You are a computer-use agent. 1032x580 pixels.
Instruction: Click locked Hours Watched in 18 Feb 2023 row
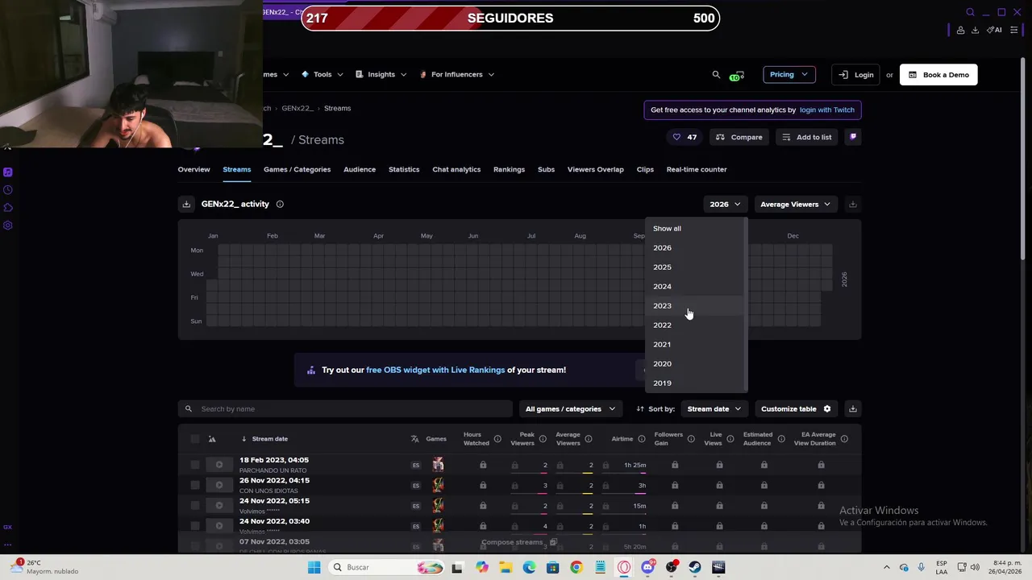pyautogui.click(x=483, y=465)
